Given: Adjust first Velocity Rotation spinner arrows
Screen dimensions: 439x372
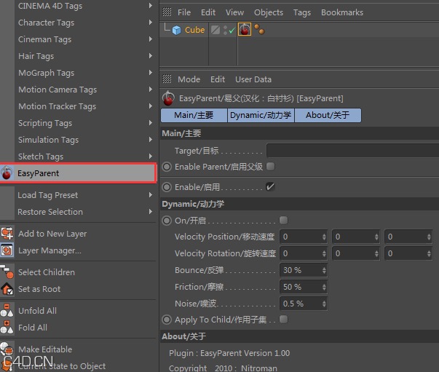Looking at the screenshot, I should coord(324,253).
